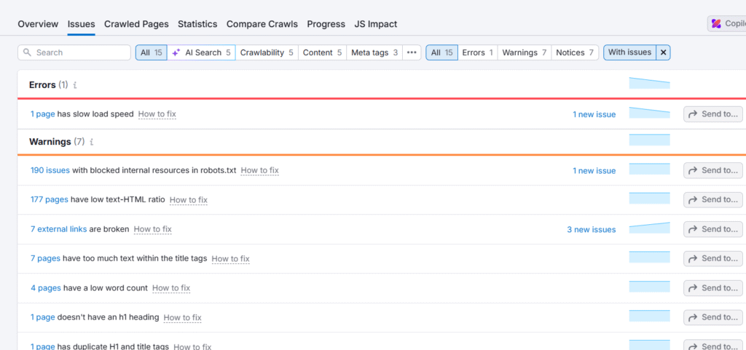
Task: Click the Errors section info icon
Action: click(x=75, y=85)
